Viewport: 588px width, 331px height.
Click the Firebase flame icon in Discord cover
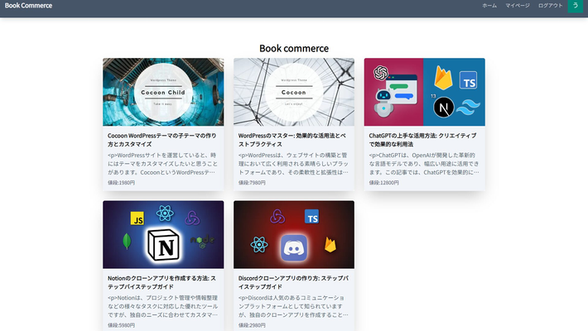click(330, 245)
